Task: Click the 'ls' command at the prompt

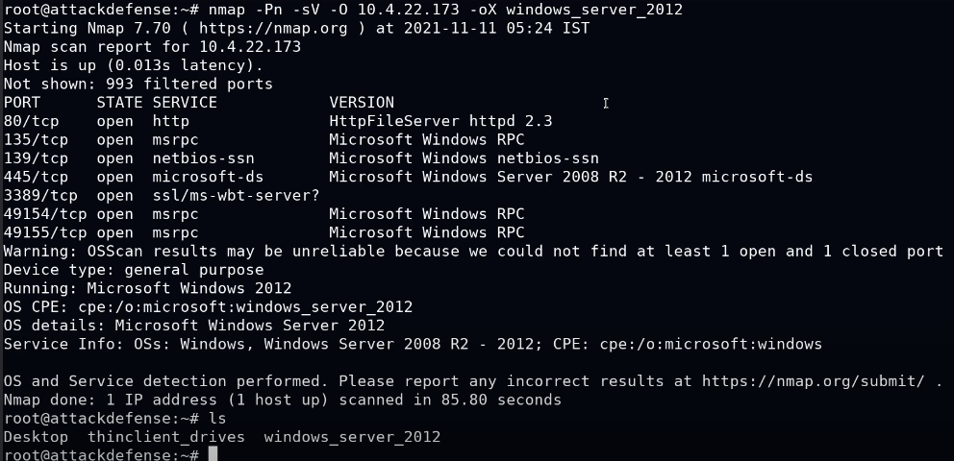Action: coord(217,418)
